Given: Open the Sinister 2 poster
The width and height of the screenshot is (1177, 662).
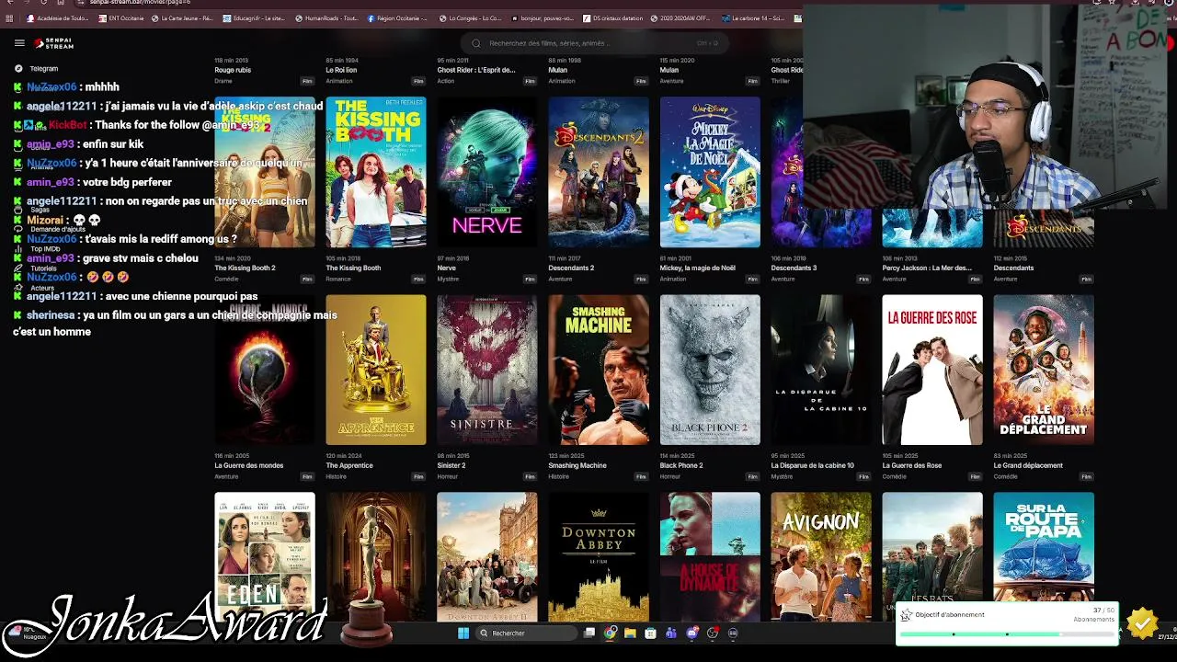Looking at the screenshot, I should [x=487, y=370].
